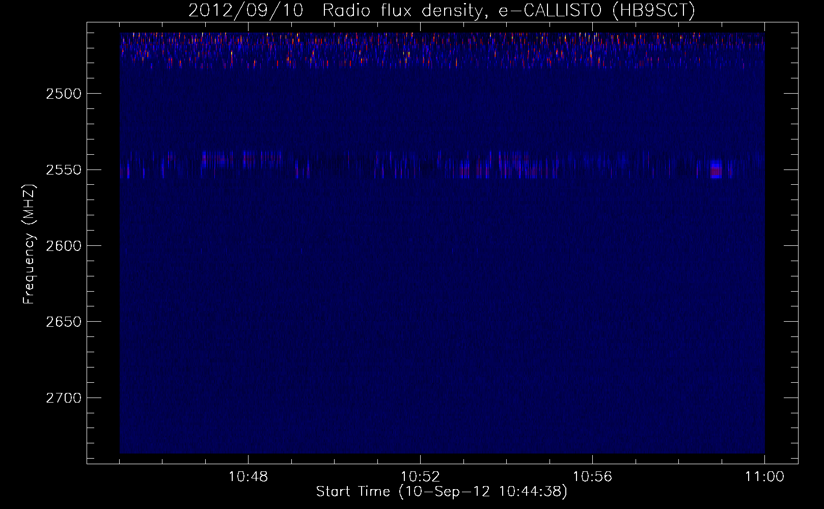Click the 10:52 time tick label
Screen dimensions: 824x509
coord(420,477)
